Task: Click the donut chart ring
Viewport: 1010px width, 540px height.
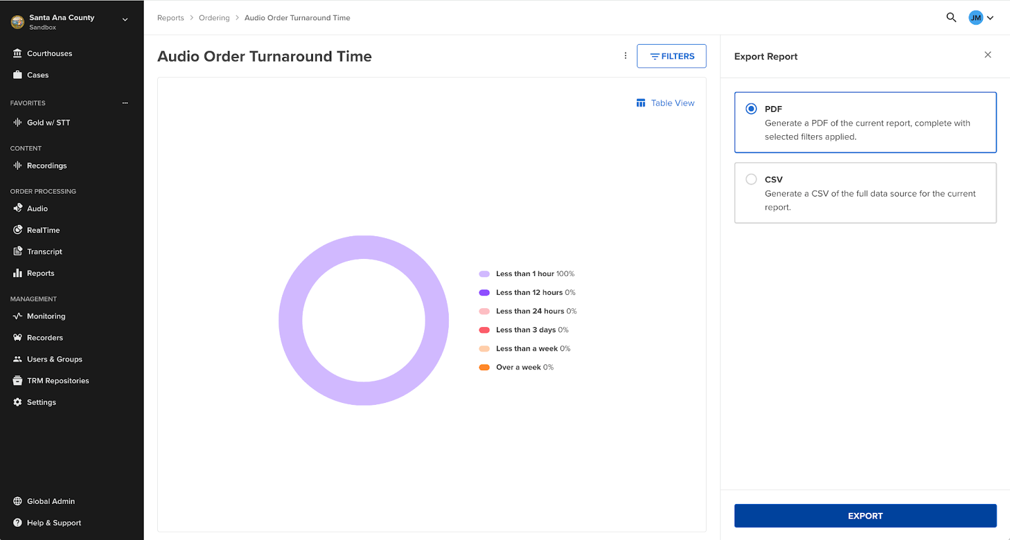Action: [364, 247]
